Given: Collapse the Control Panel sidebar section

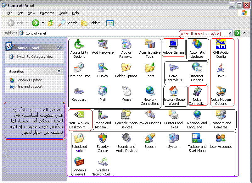Looking at the screenshot, I should coord(59,48).
